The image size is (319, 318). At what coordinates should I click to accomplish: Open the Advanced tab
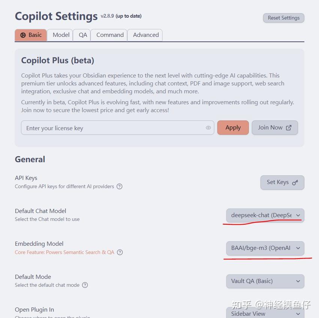[145, 35]
